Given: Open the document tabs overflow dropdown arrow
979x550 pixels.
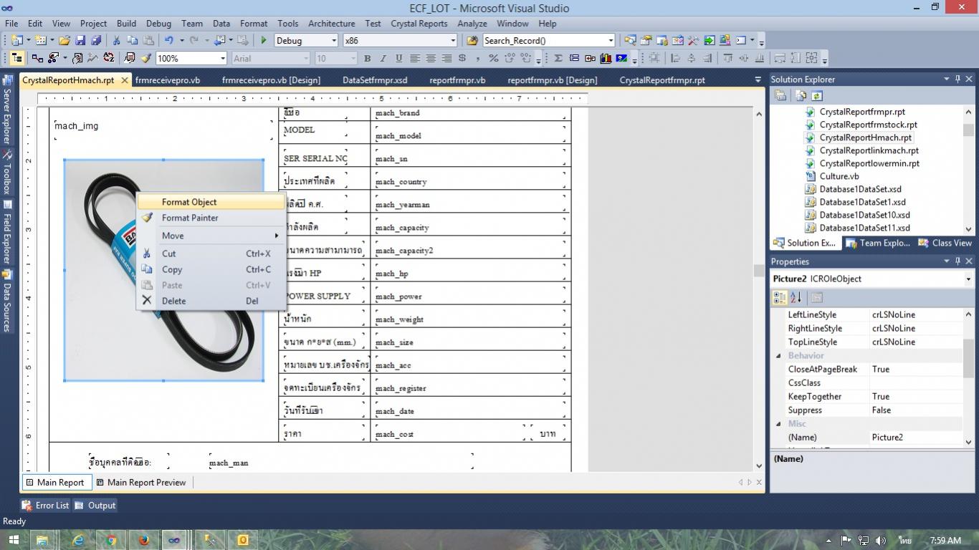Looking at the screenshot, I should click(x=758, y=80).
